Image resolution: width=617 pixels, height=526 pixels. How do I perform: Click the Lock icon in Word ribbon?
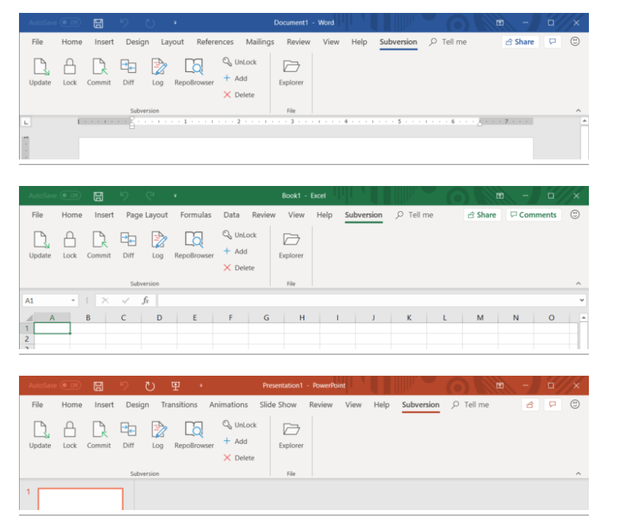(x=70, y=71)
